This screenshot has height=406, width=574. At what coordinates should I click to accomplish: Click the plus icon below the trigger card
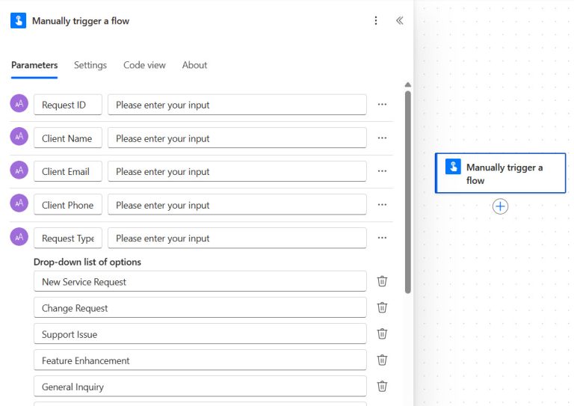pyautogui.click(x=500, y=206)
